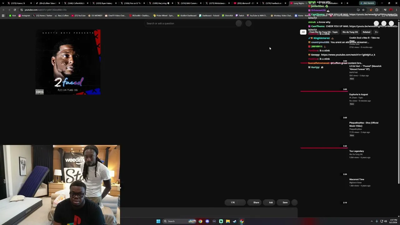Screen dimensions: 400x225
Task: Open the Kick bookmark
Action: tap(12, 16)
